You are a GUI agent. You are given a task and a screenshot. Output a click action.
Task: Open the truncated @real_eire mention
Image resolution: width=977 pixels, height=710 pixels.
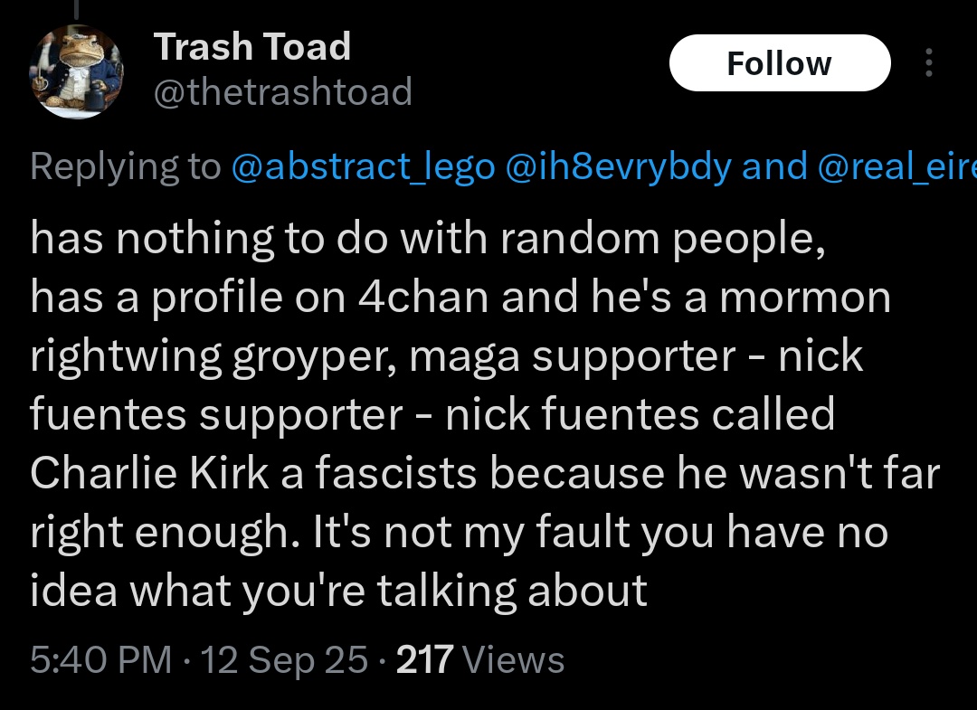point(896,167)
